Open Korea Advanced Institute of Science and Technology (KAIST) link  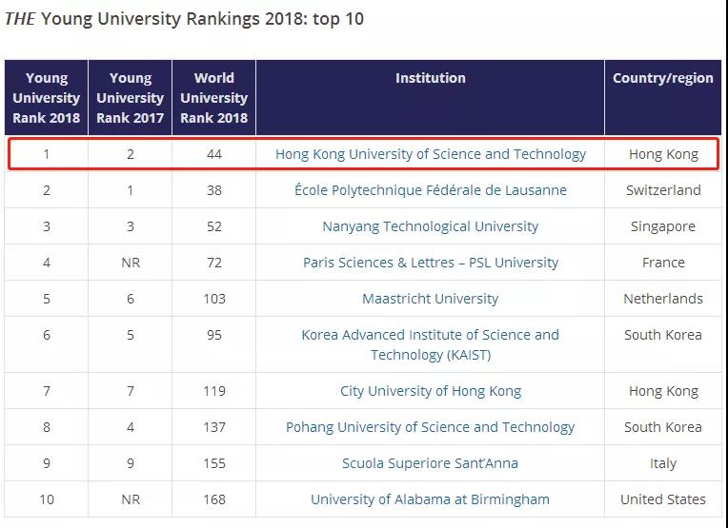pos(431,345)
